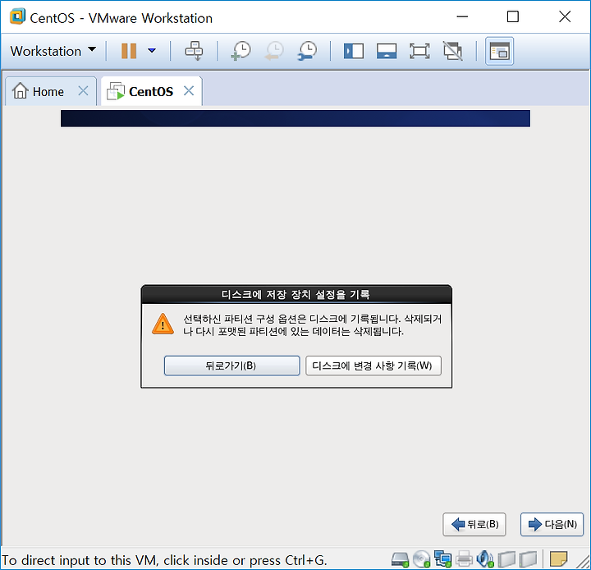Click 뒤로가기(B) in the dialog
Viewport: 591px width, 570px height.
(231, 365)
